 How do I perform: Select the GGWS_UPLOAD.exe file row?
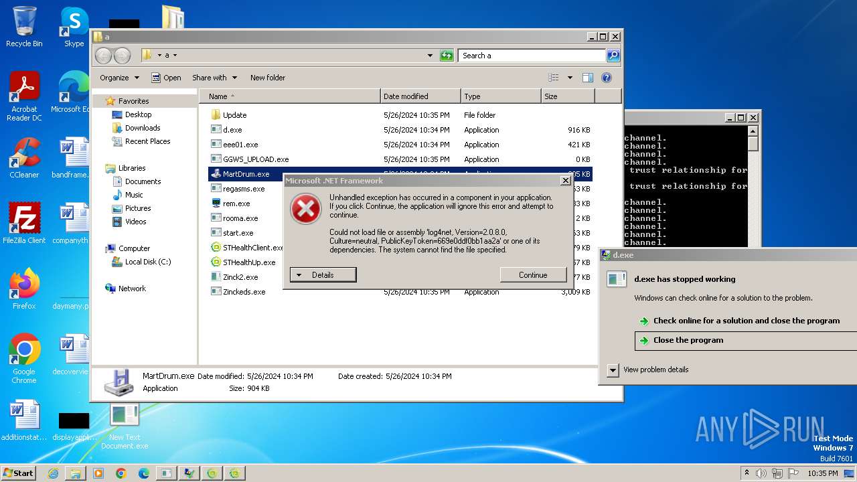click(x=401, y=159)
